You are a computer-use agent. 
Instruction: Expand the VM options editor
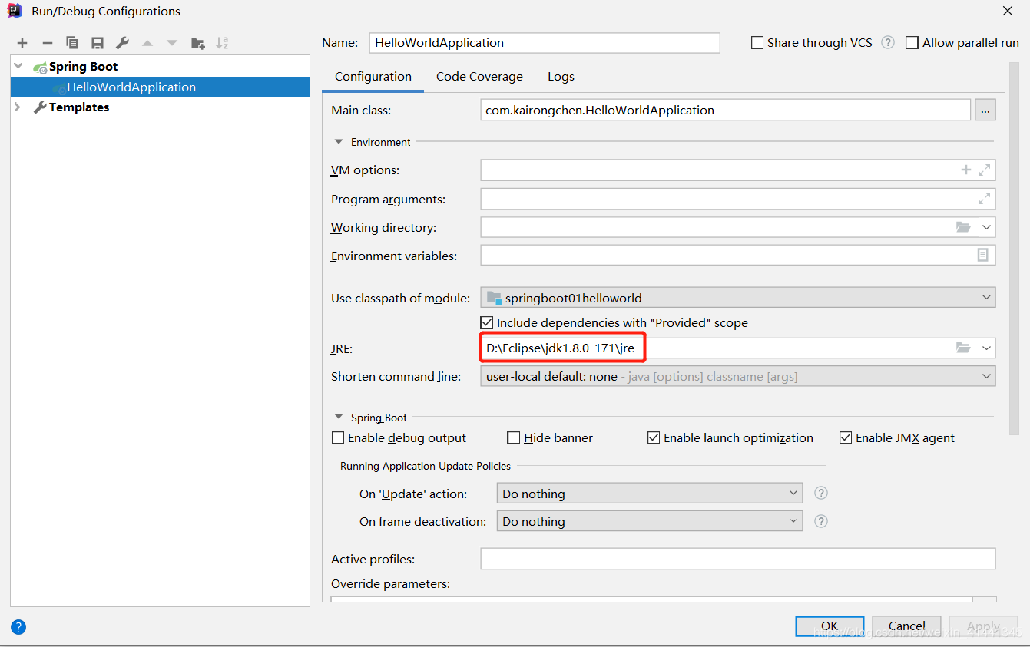point(984,170)
